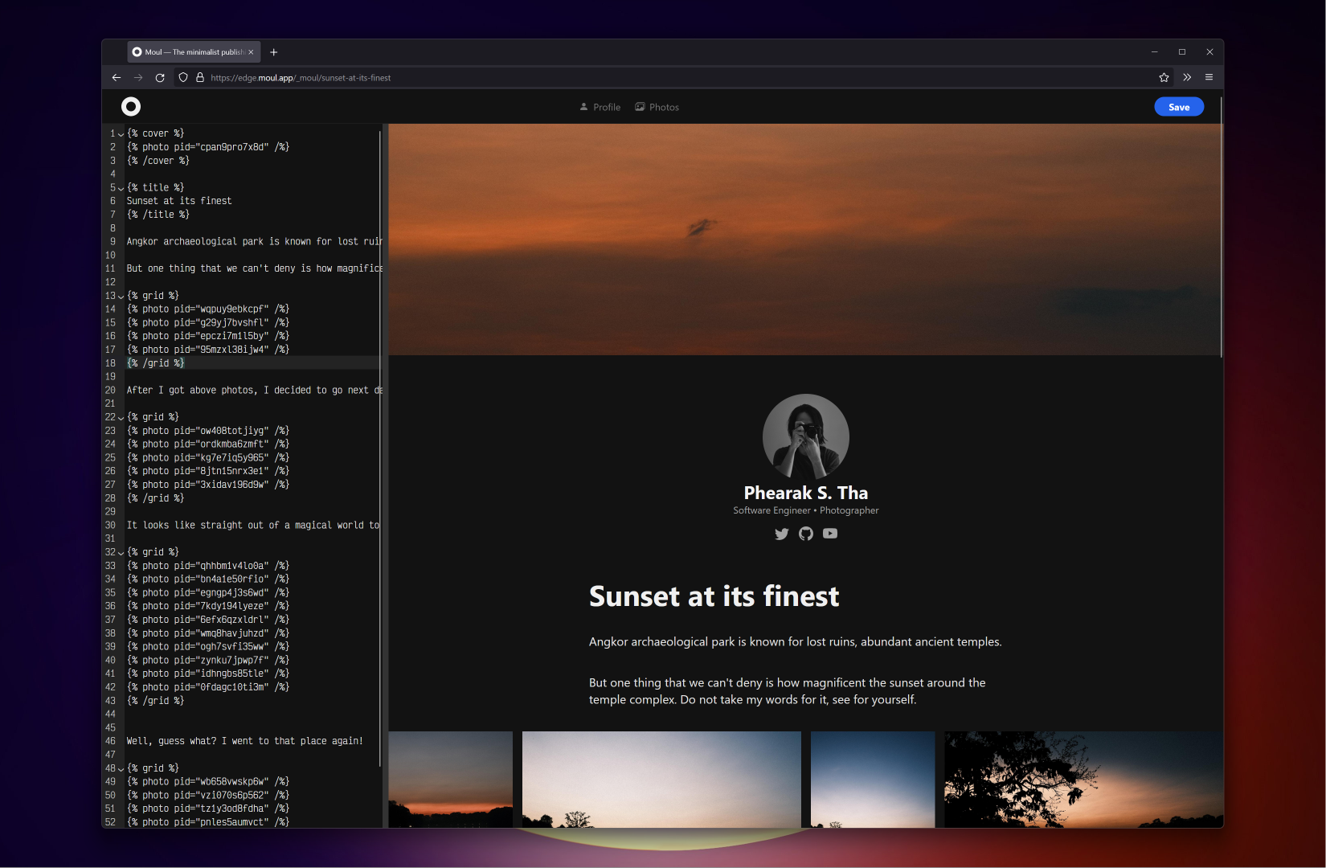Click the line with pid g29yj7bvshfl

tap(208, 322)
